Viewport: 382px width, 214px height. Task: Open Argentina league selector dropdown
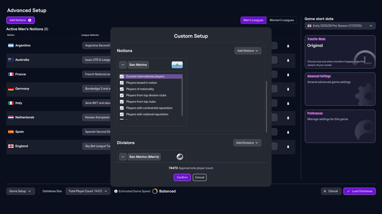[x=96, y=45]
